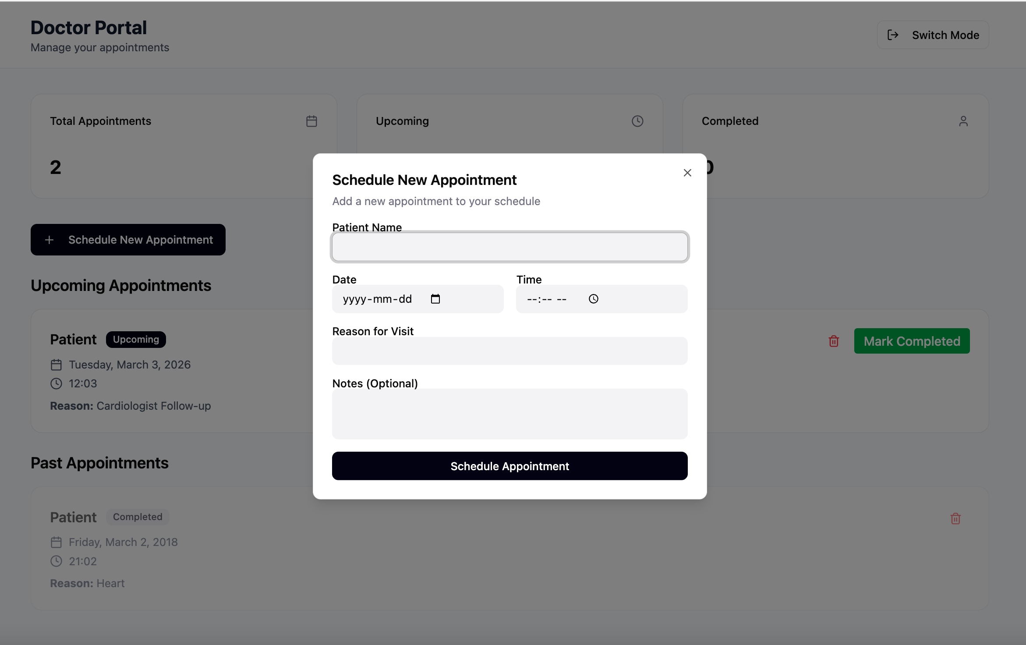Click the Schedule New Appointment button
The image size is (1026, 645).
(128, 240)
